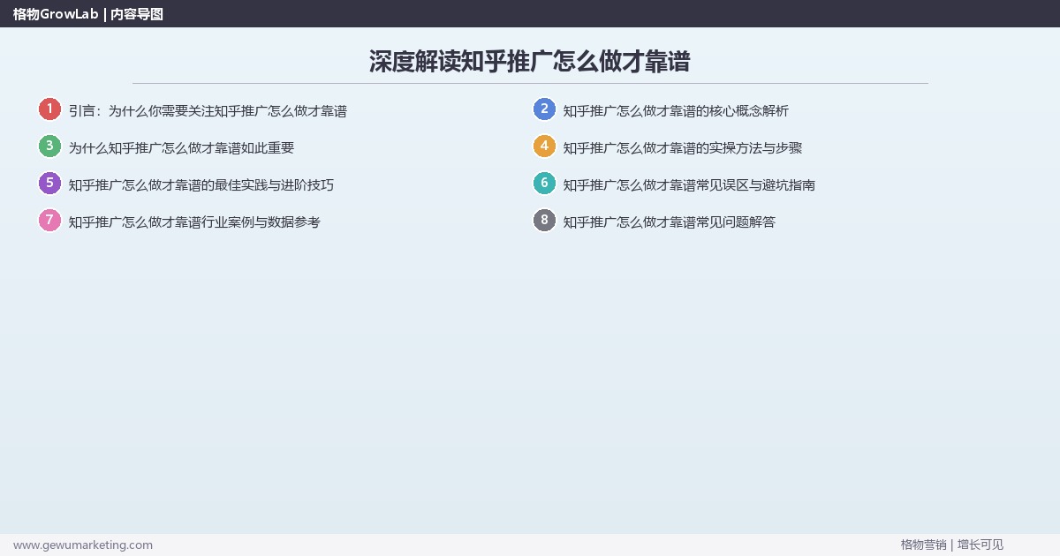
Task: Select item 为什么知乎推广怎么做才靠谱如此重要
Action: pos(181,148)
